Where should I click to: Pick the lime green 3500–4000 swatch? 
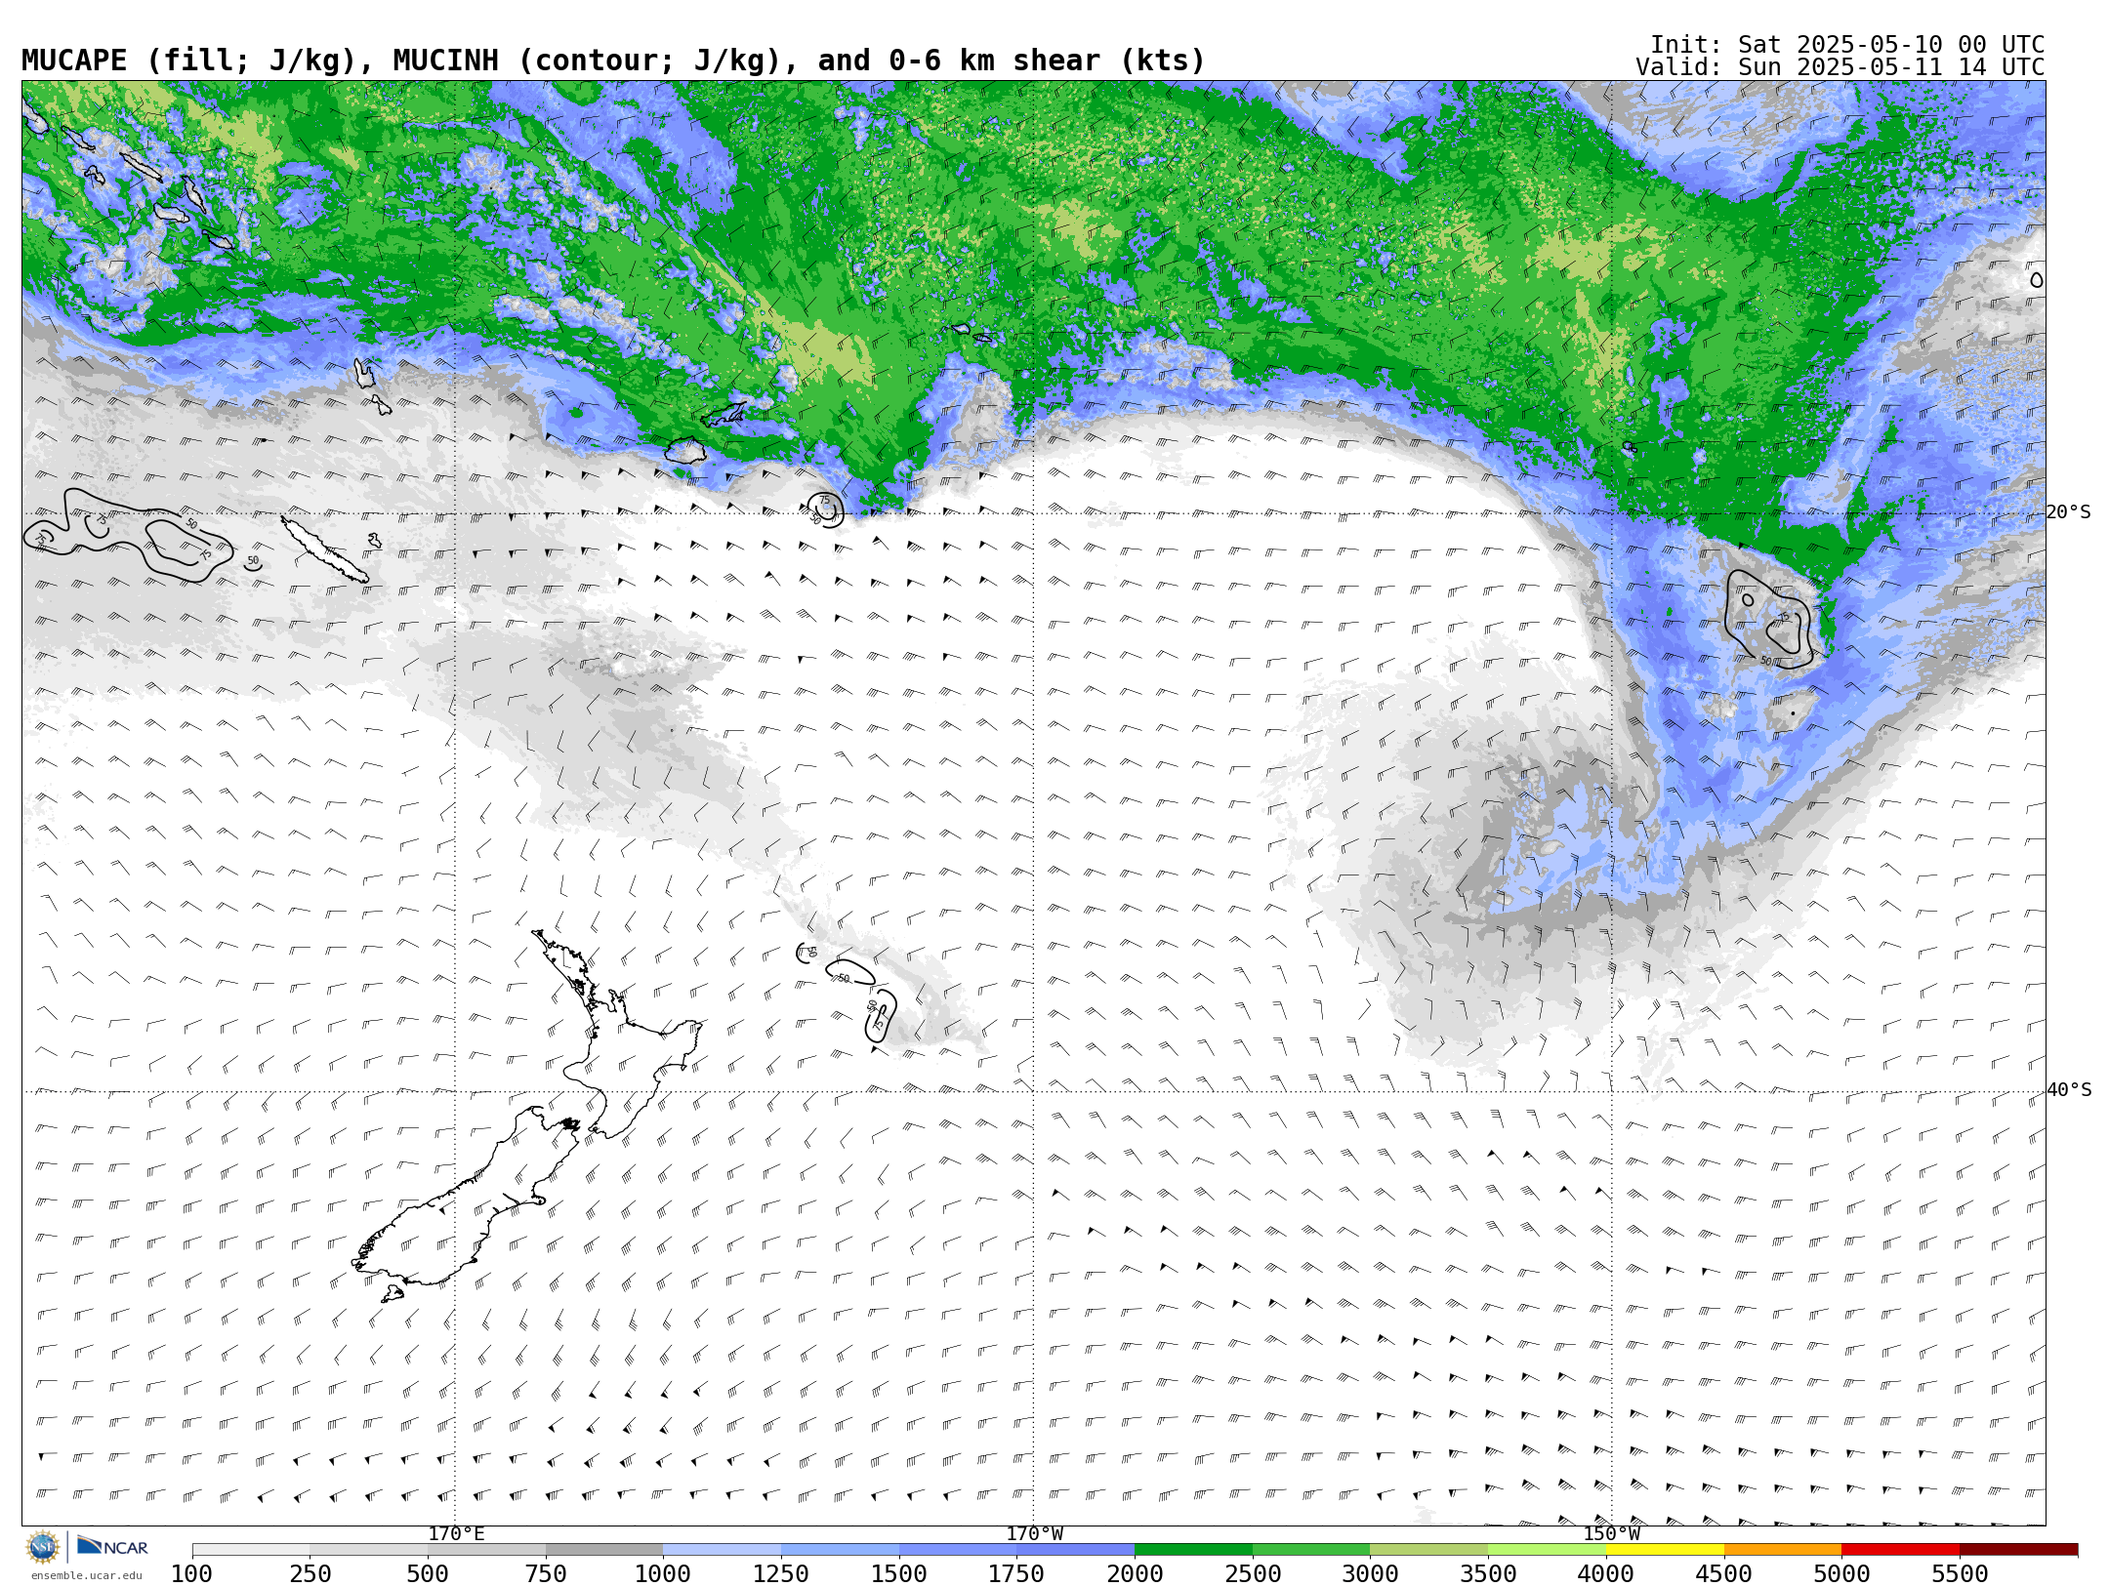click(x=1548, y=1550)
